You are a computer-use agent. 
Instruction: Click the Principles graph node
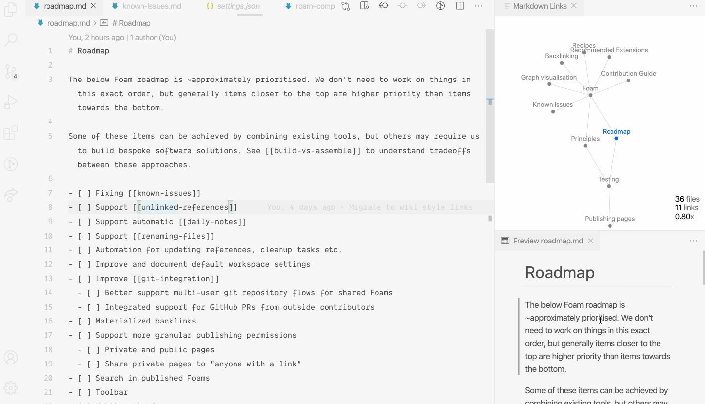pyautogui.click(x=585, y=146)
